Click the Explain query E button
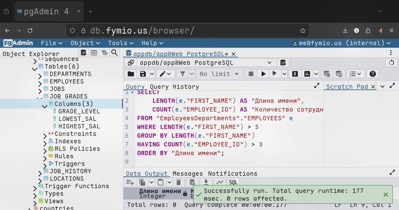This screenshot has height=210, width=399. point(295,74)
